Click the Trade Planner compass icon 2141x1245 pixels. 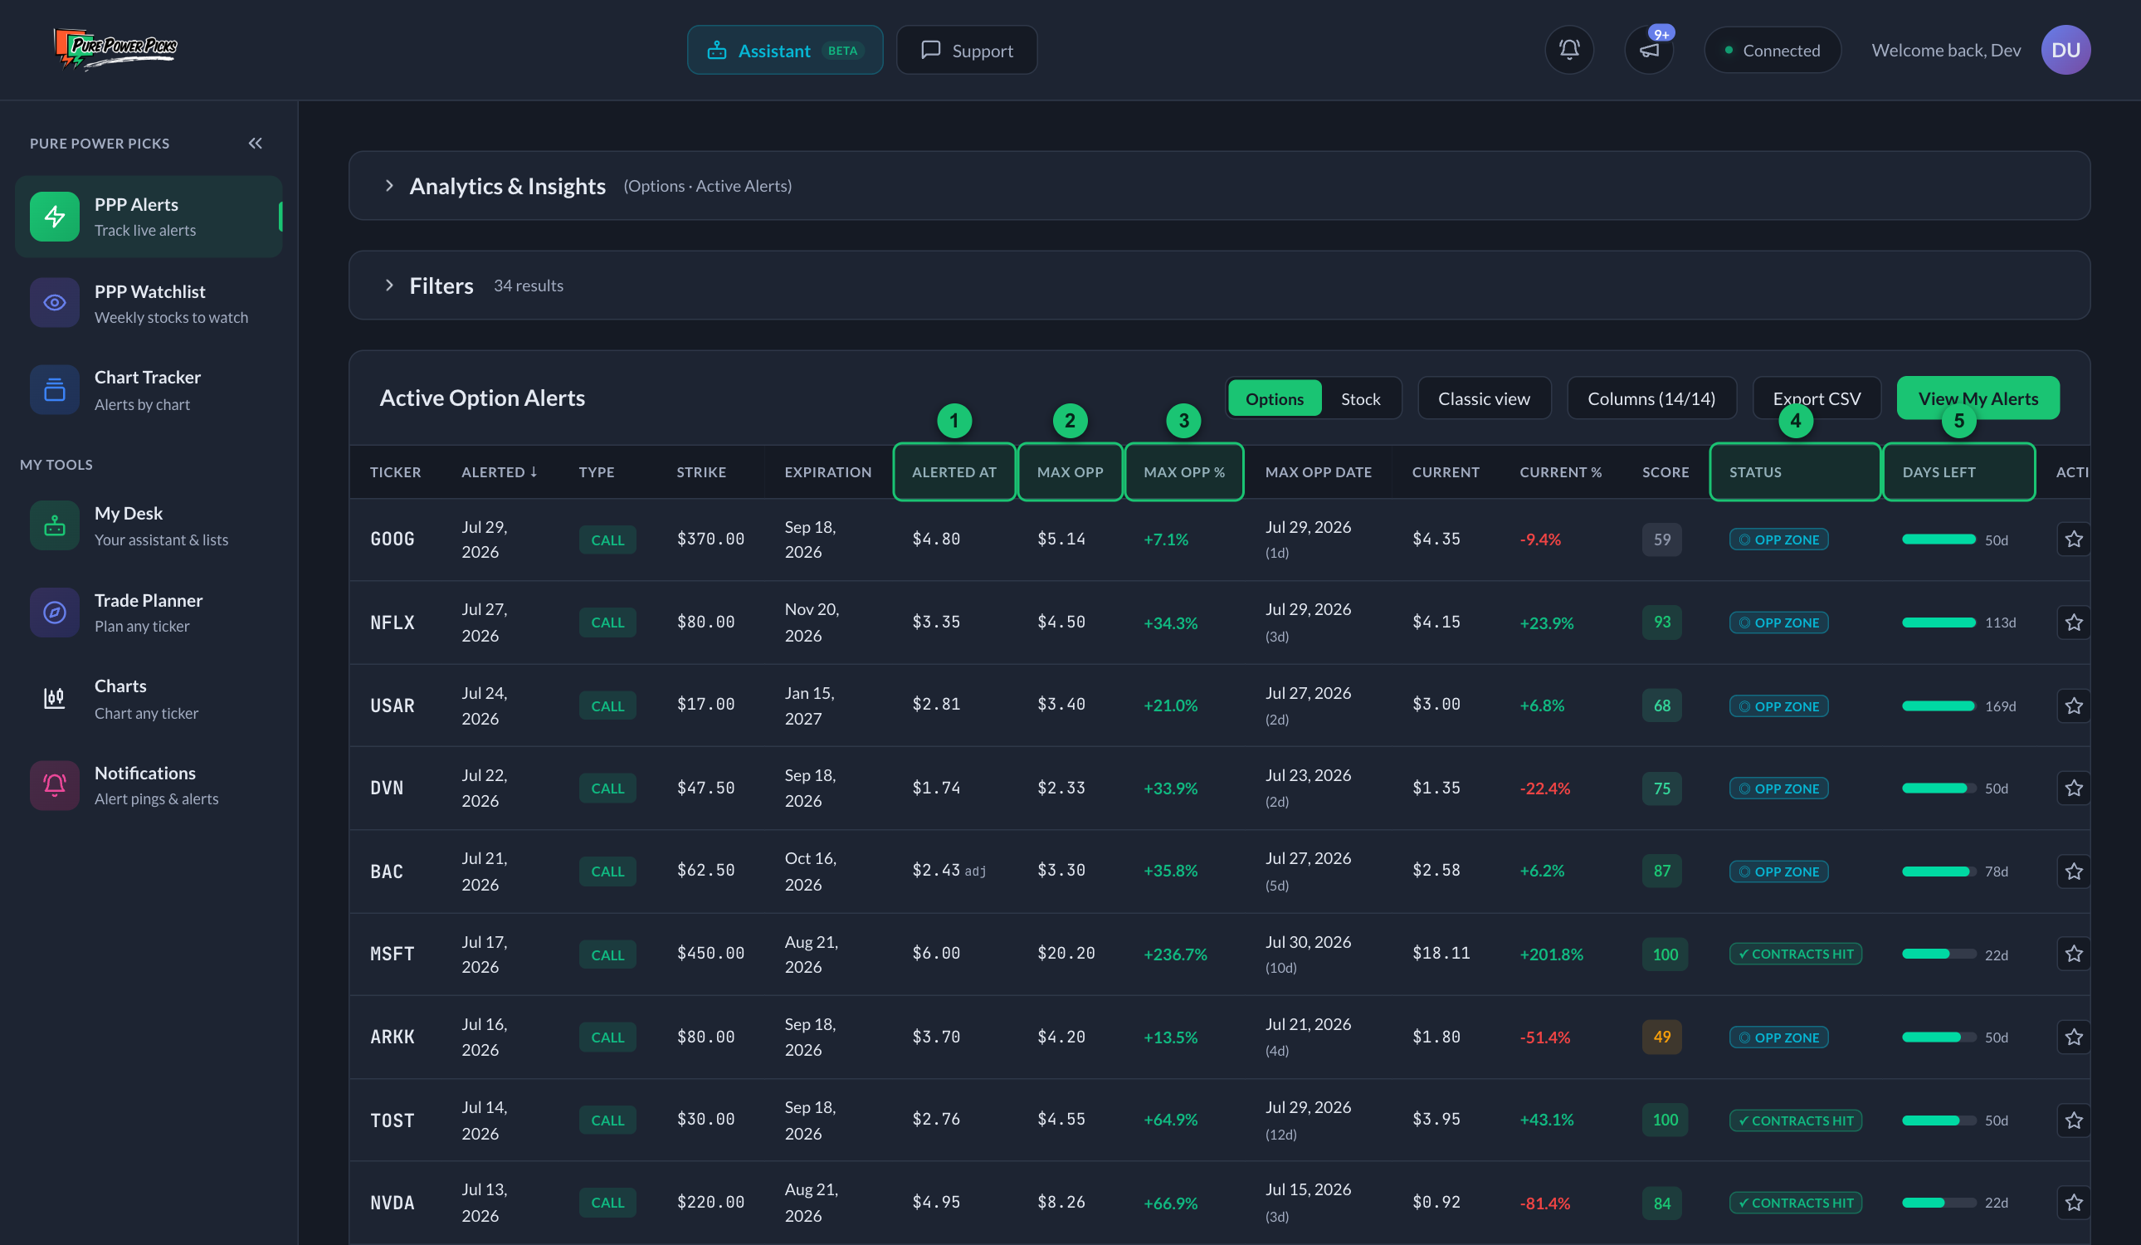pos(55,612)
